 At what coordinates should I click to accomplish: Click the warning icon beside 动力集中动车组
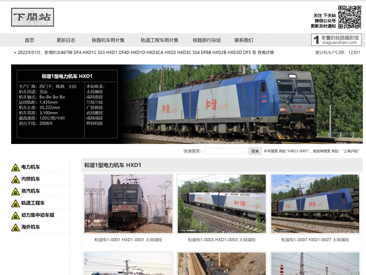15,216
